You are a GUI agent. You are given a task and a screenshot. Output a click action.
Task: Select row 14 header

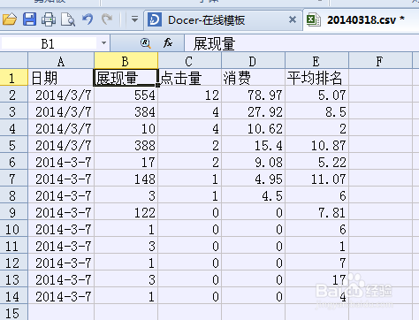tap(13, 296)
